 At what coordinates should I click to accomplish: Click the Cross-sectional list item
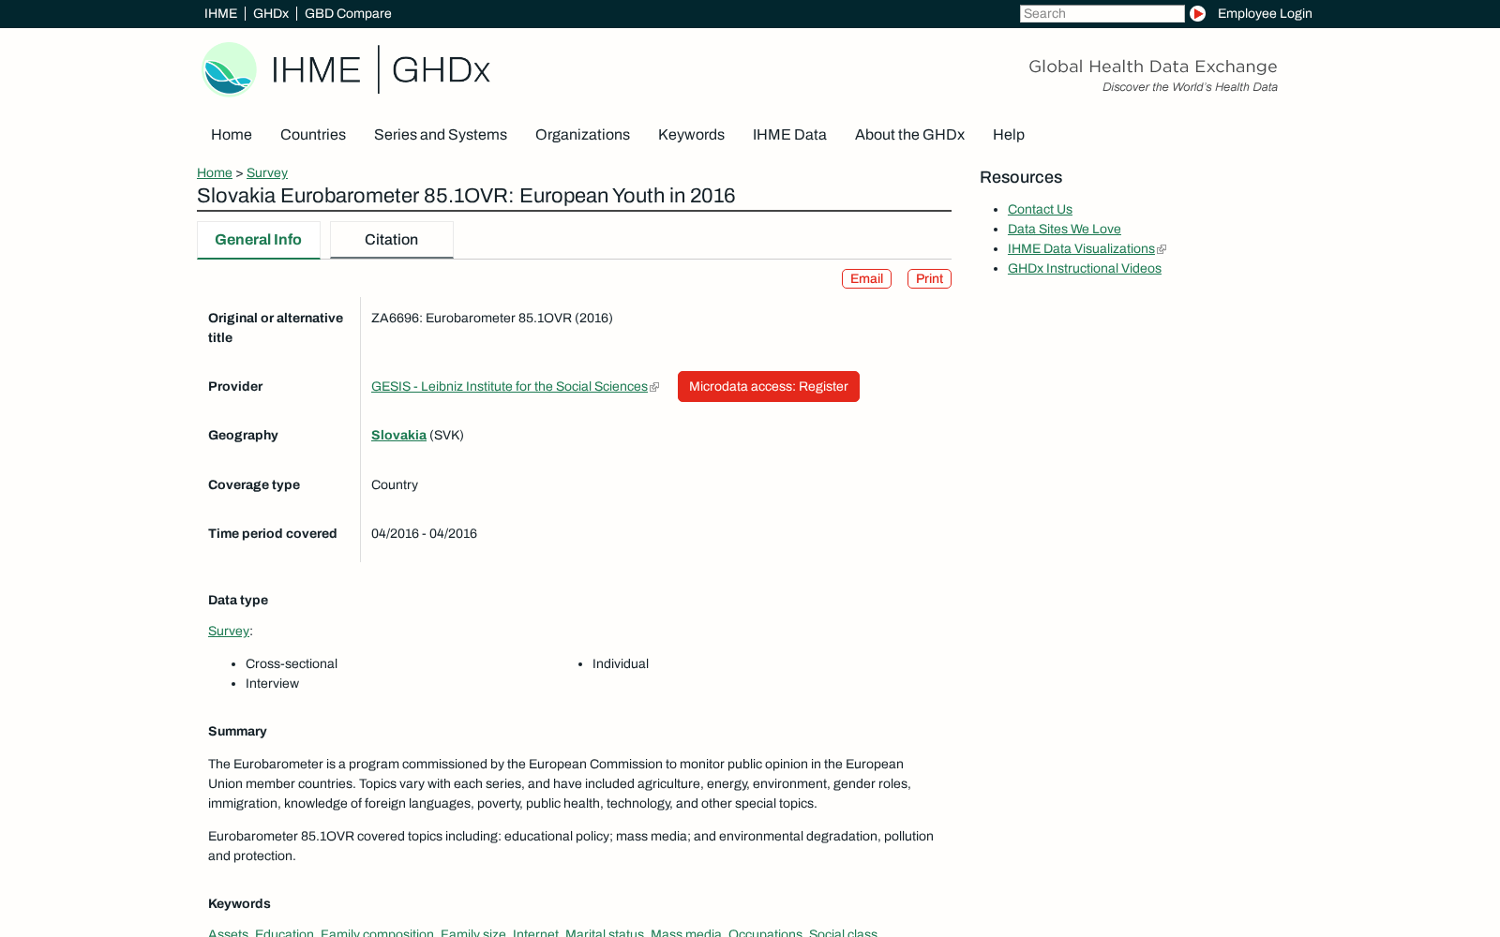point(292,663)
